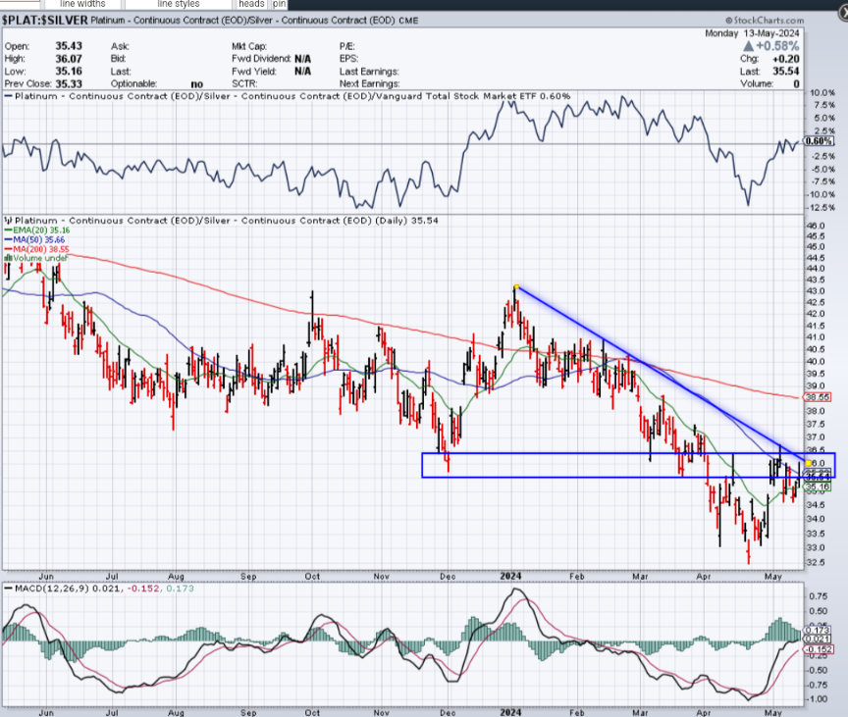The image size is (848, 717).
Task: Open the line styles toolbar option
Action: (x=162, y=4)
